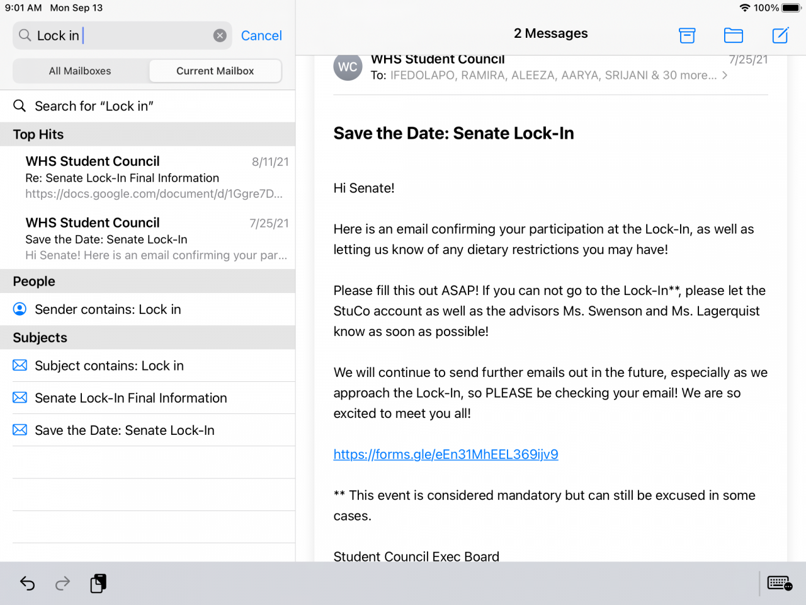Screen dimensions: 806x605
Task: Switch search scope to Current Mailbox
Action: 215,71
